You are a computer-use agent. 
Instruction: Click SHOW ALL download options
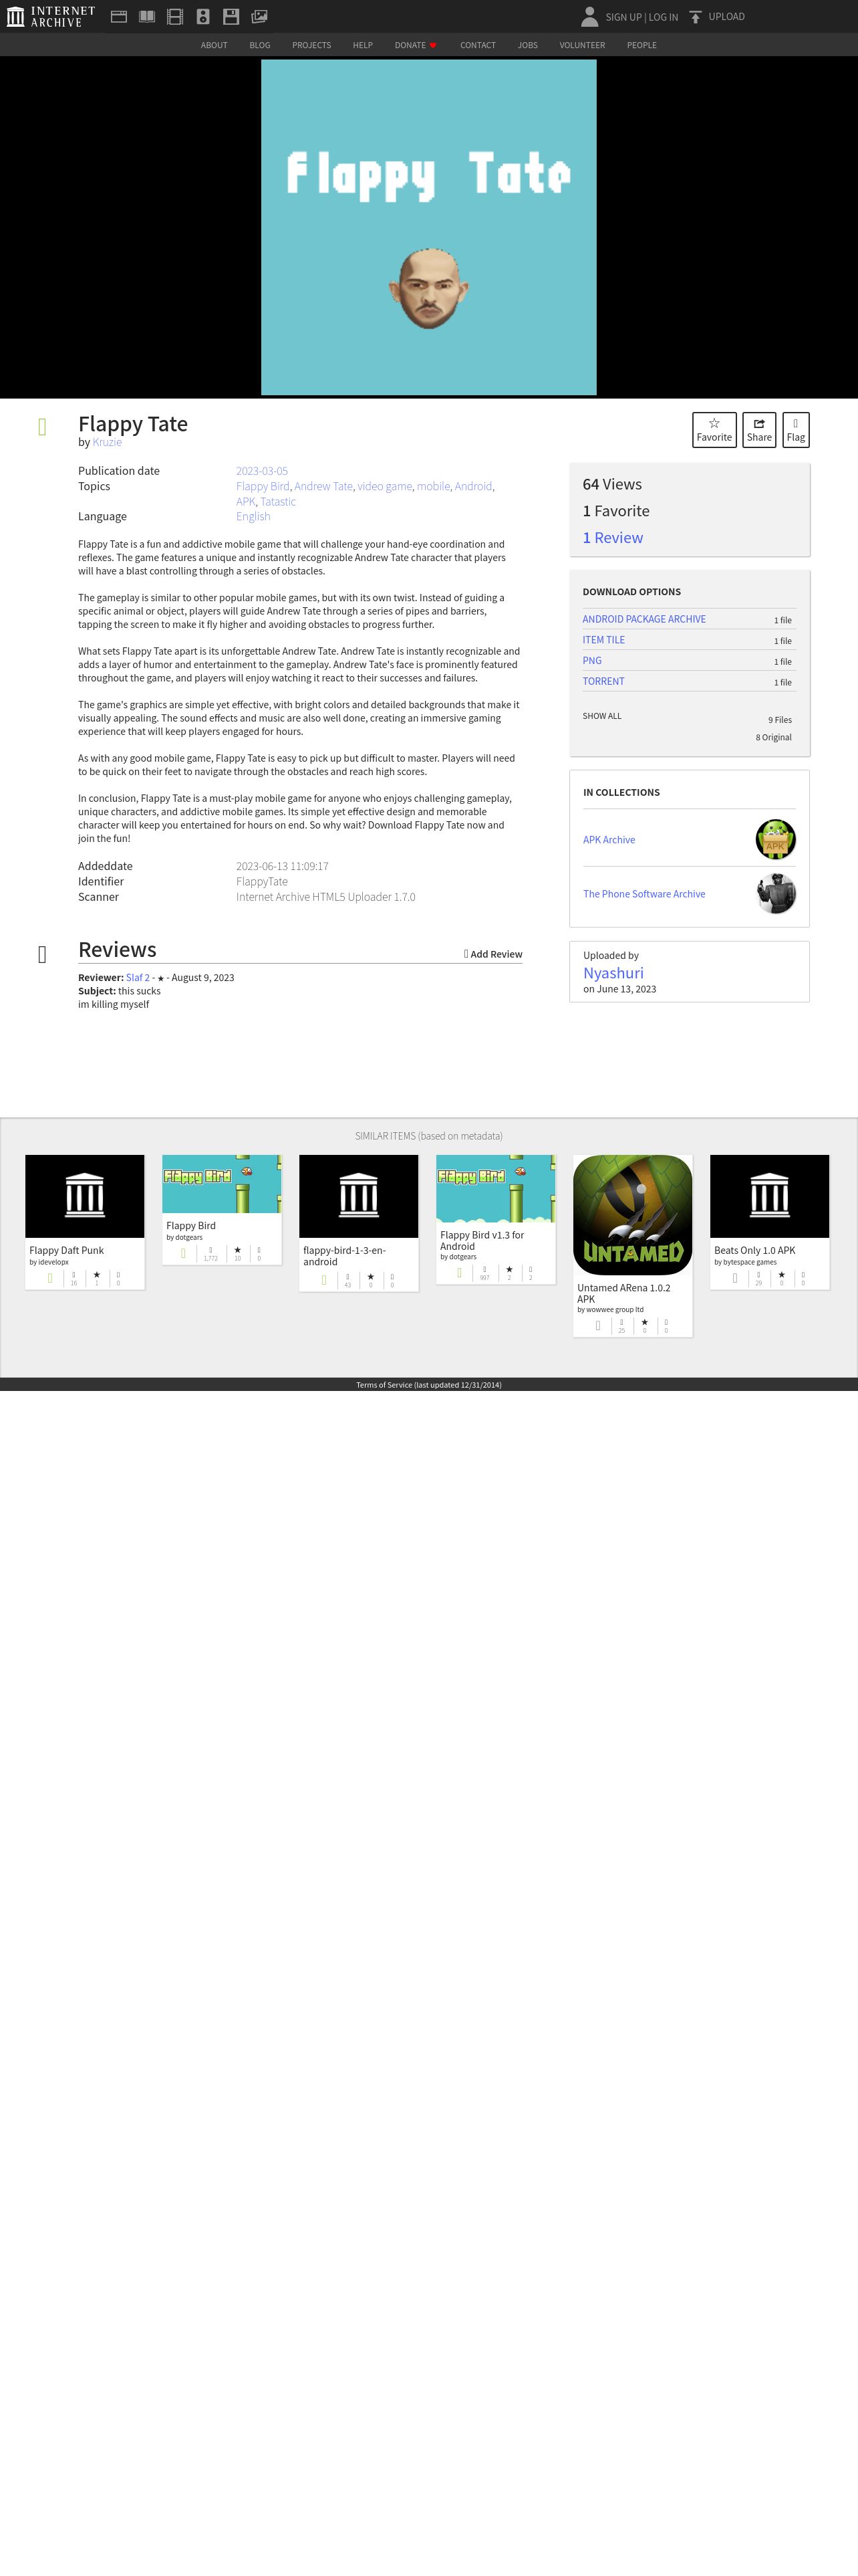[602, 716]
